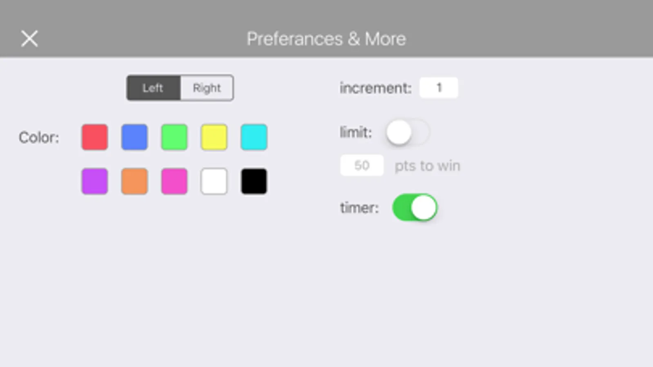Enable the limit switch
The height and width of the screenshot is (367, 653).
pos(407,133)
